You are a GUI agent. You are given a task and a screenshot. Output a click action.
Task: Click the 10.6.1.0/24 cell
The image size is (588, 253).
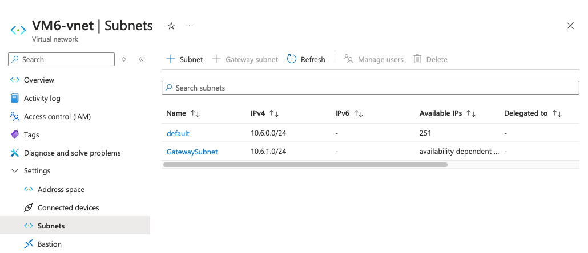(x=268, y=152)
